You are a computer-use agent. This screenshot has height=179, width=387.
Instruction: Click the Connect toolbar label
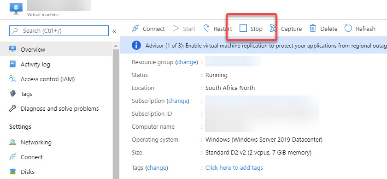coord(154,29)
